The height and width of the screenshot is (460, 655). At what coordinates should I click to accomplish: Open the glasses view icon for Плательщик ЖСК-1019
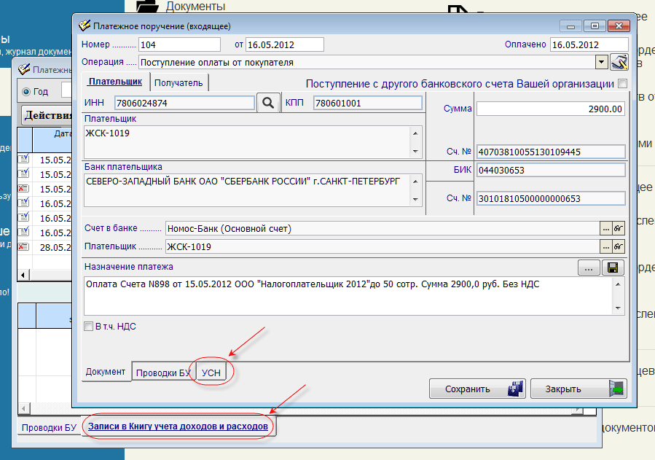pos(619,246)
